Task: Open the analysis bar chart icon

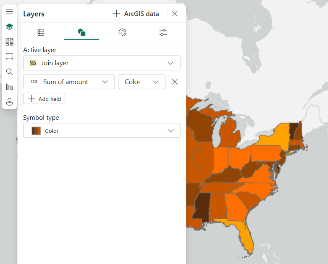Action: pos(9,87)
